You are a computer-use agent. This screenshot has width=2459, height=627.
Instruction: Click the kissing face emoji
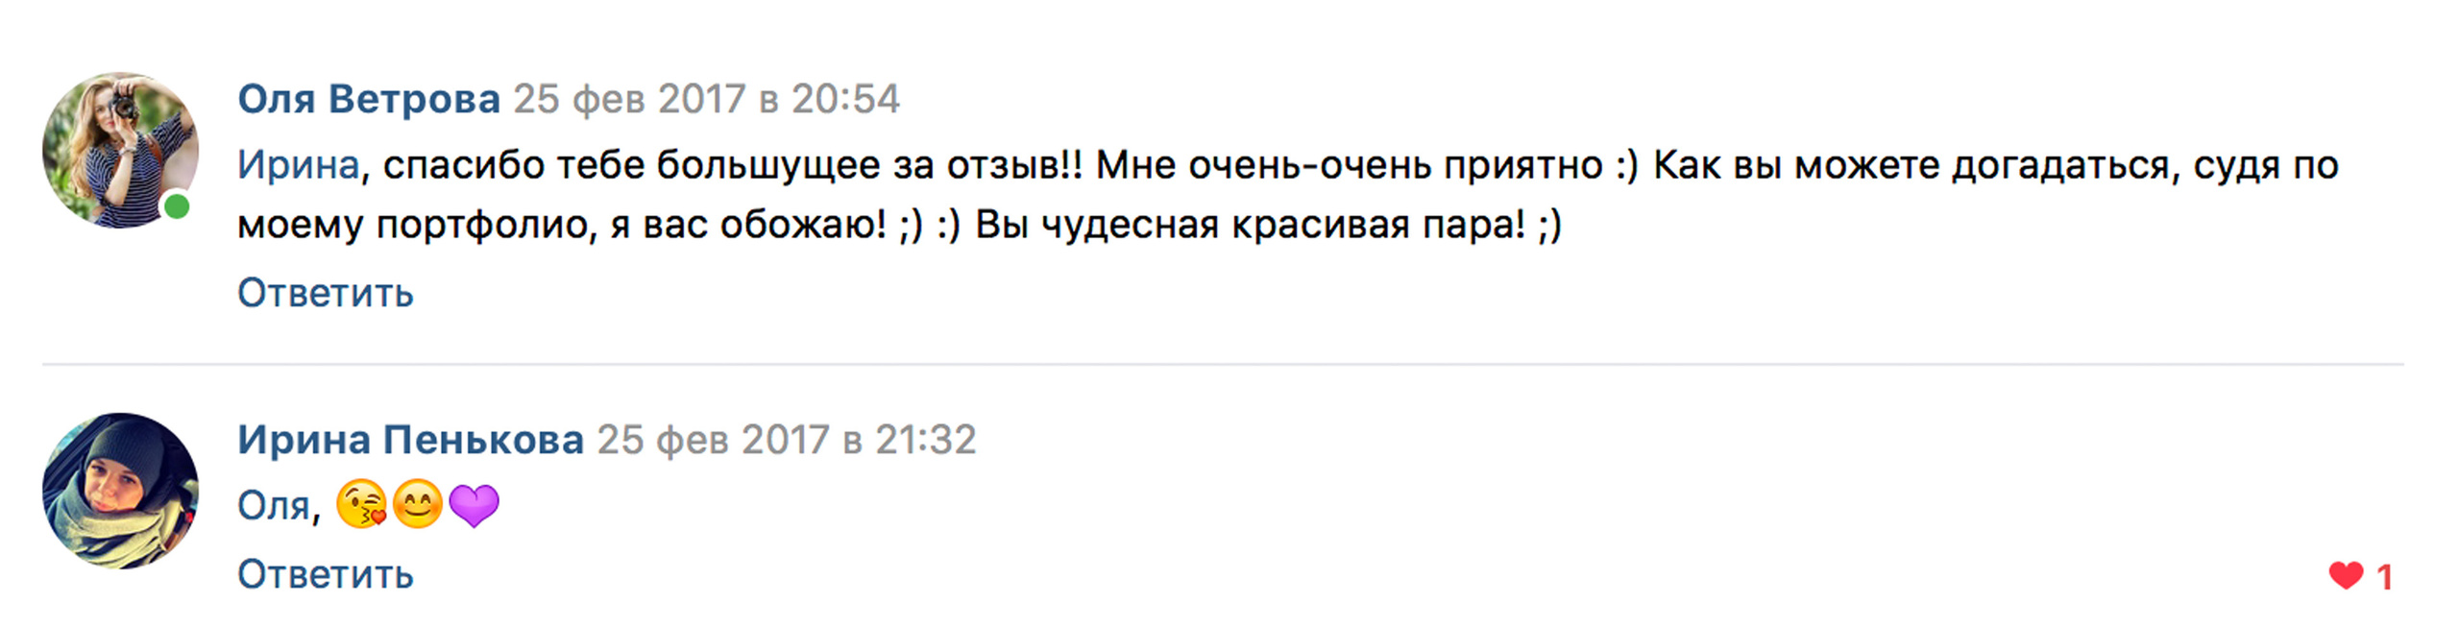point(361,505)
